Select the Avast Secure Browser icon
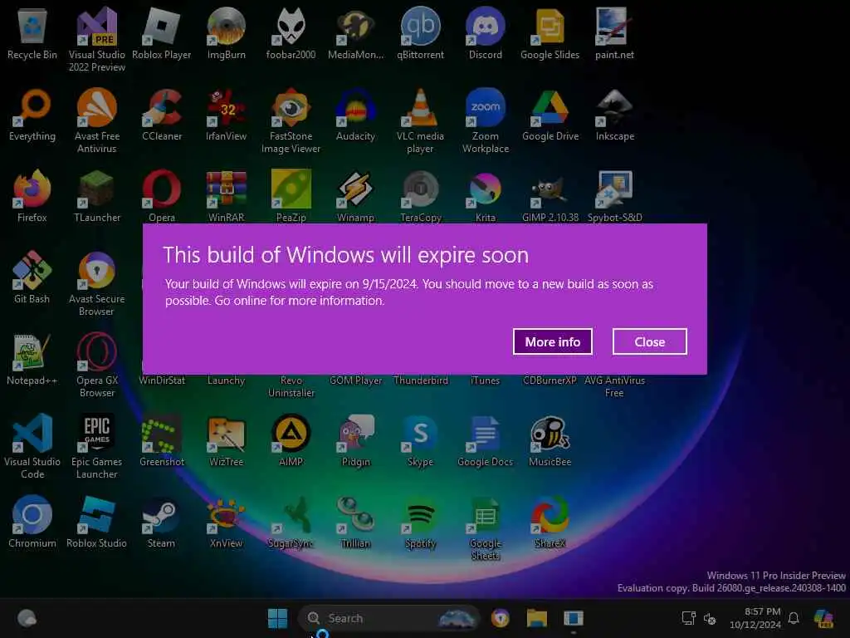The height and width of the screenshot is (638, 850). [x=97, y=284]
